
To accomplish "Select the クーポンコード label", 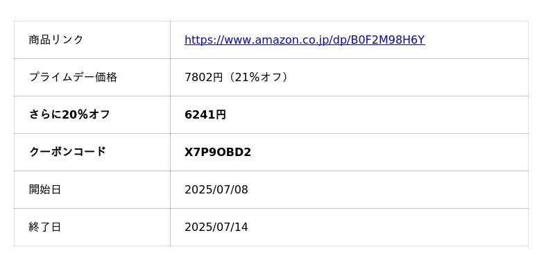I will (67, 152).
